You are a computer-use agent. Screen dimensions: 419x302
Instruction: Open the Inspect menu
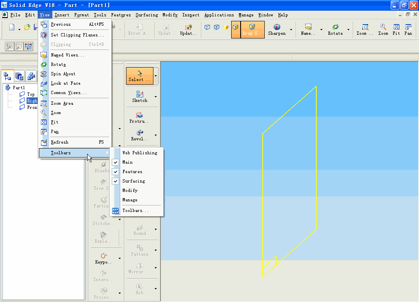tap(191, 15)
